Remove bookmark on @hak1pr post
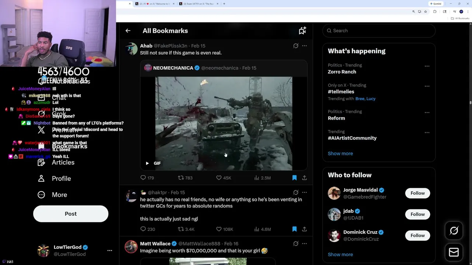 pyautogui.click(x=294, y=229)
